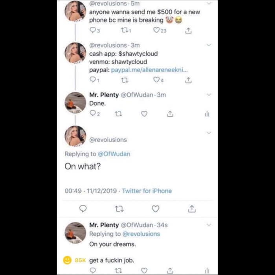Toggle like on the cash app tweet
275x275 pixels.
156,80
